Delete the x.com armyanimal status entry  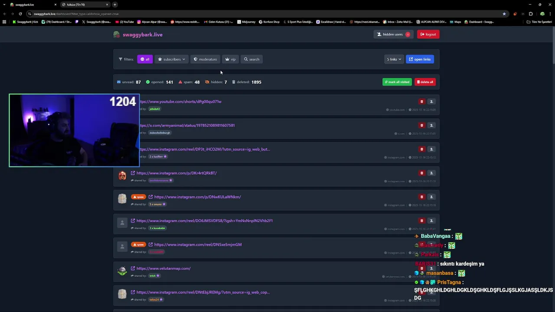pyautogui.click(x=421, y=125)
